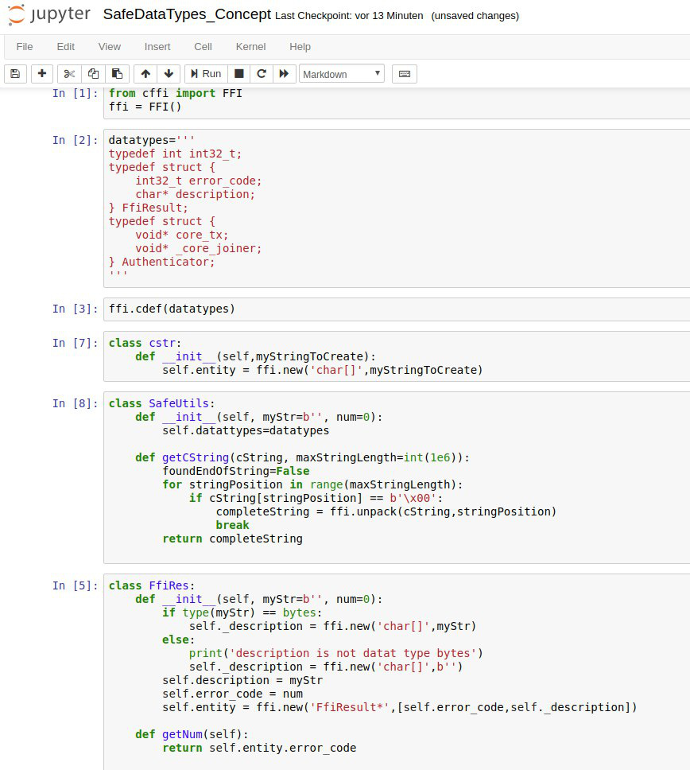Insert a new cell below with plus icon

[x=42, y=74]
